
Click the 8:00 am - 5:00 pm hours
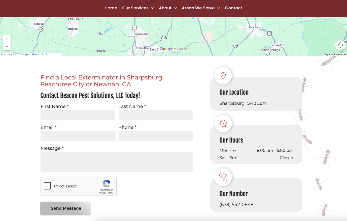tap(275, 150)
